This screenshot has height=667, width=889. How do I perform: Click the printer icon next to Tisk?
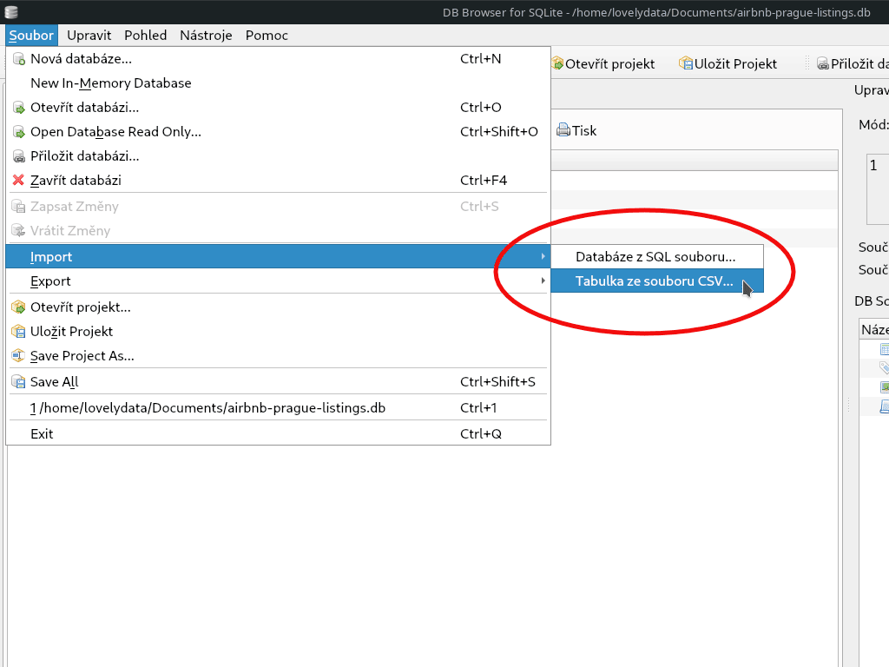click(563, 130)
